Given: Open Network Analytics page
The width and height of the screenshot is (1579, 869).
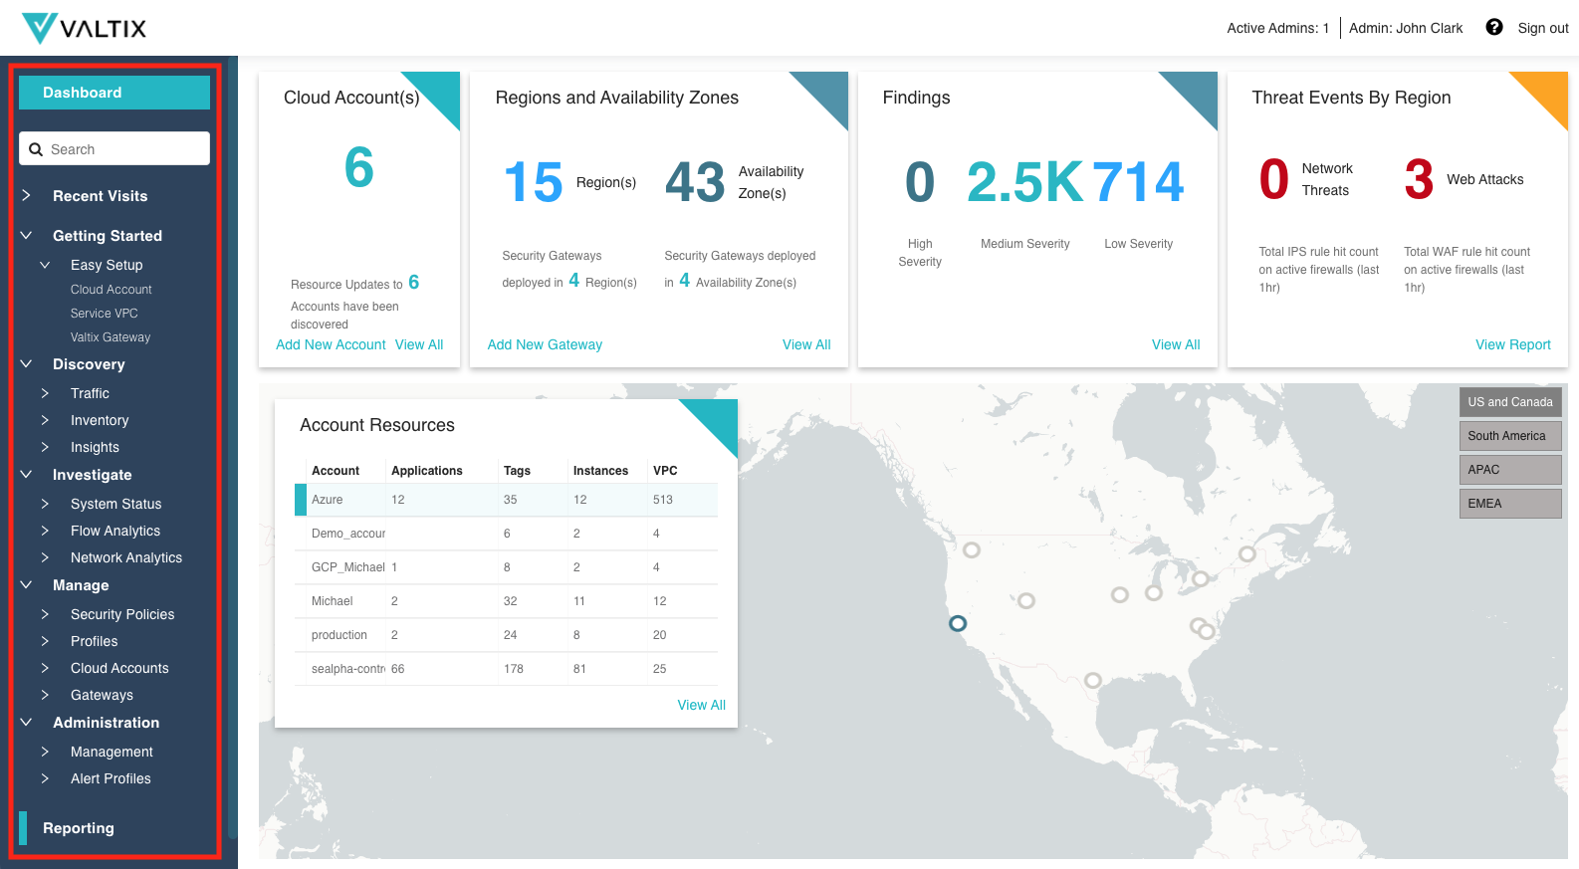Looking at the screenshot, I should 126,557.
